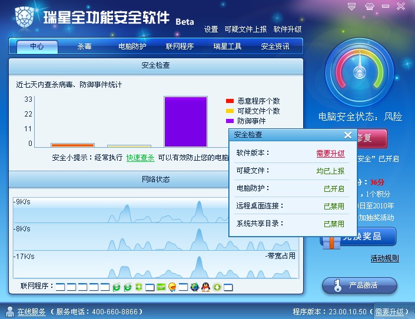Screen dimensions: 415x319
Task: Click the thin yellow bar in chart
Action: pyautogui.click(x=129, y=146)
